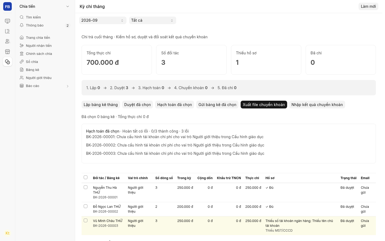Expand the Báo cáo submenu chevron
The image size is (385, 241).
pos(68,86)
